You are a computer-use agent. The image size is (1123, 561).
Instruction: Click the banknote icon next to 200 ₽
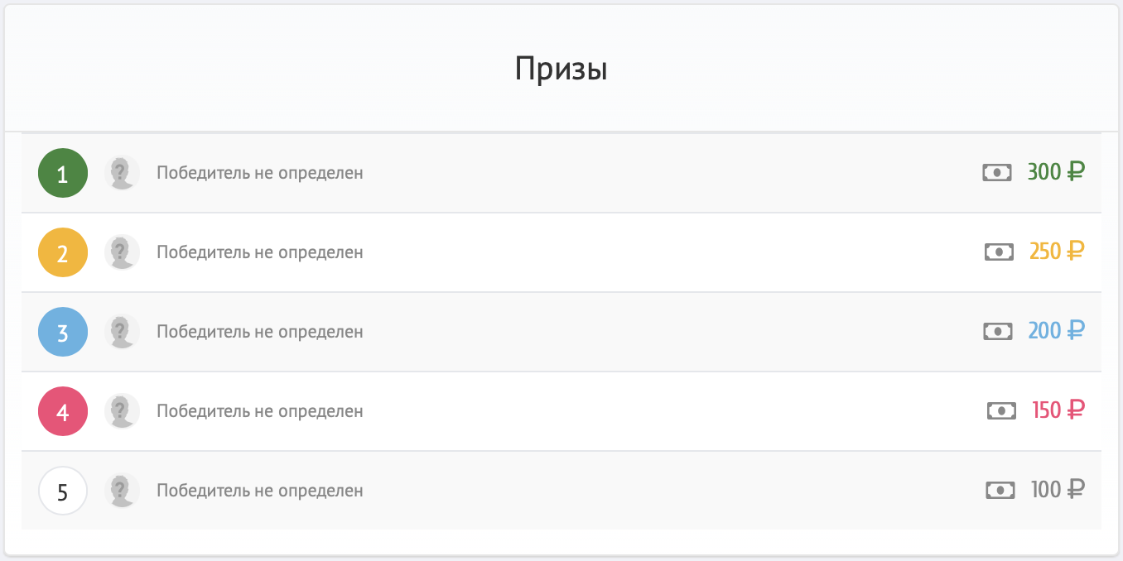tap(998, 331)
